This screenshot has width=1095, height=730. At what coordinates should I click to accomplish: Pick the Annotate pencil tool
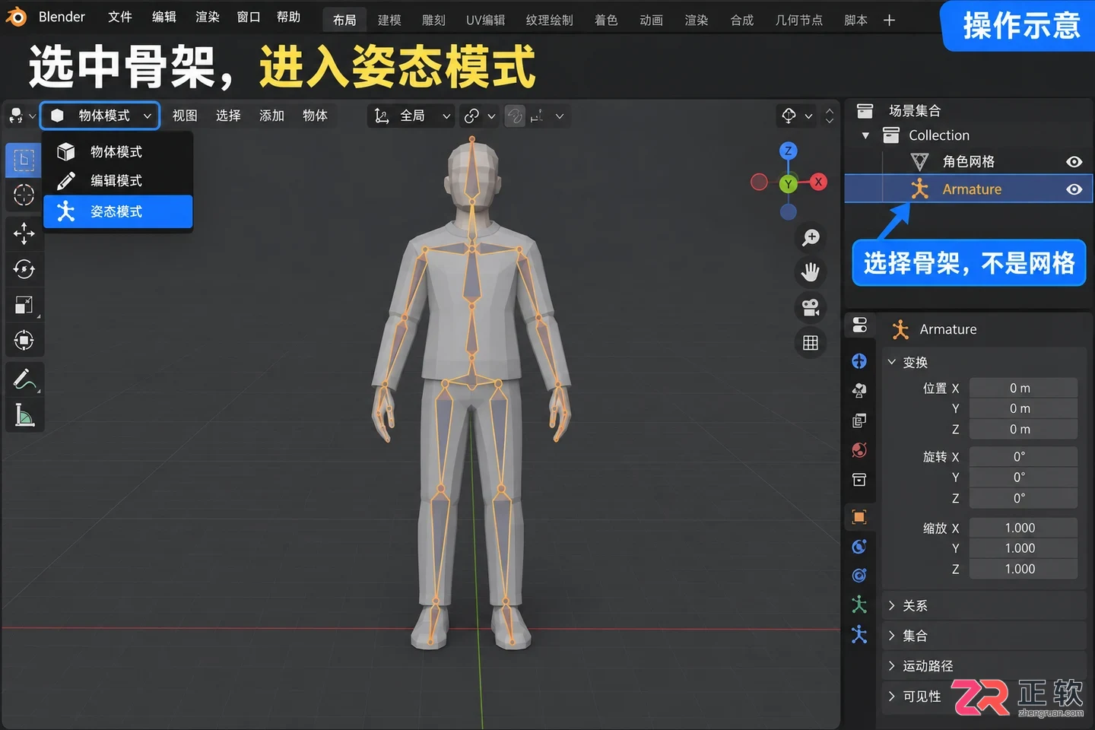[24, 379]
